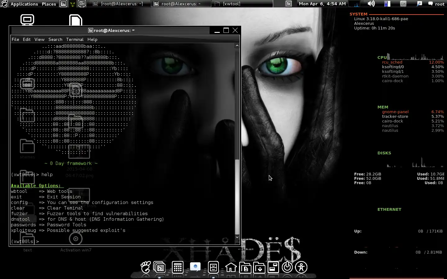Click the '~ 0 Day framework ~' banner text
Viewport: 447px width, 279px height.
point(71,163)
